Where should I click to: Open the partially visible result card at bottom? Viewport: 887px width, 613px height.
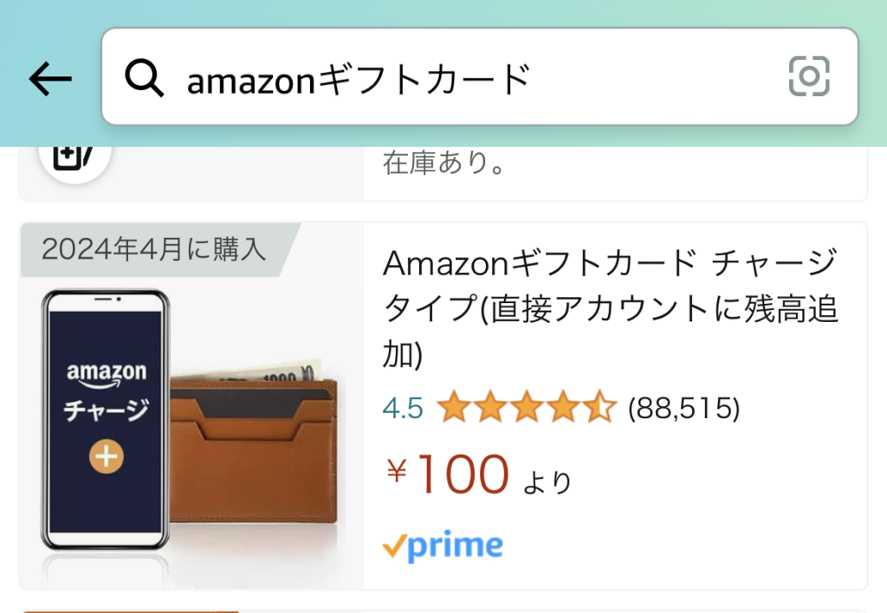coord(443,611)
